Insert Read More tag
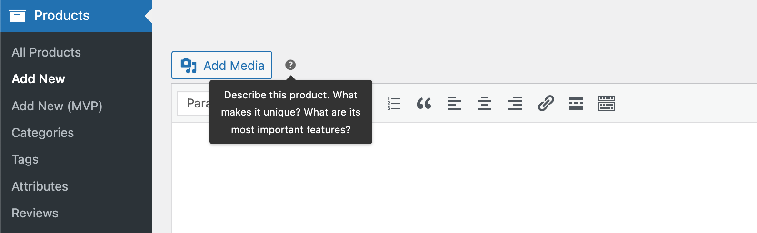 pyautogui.click(x=576, y=103)
